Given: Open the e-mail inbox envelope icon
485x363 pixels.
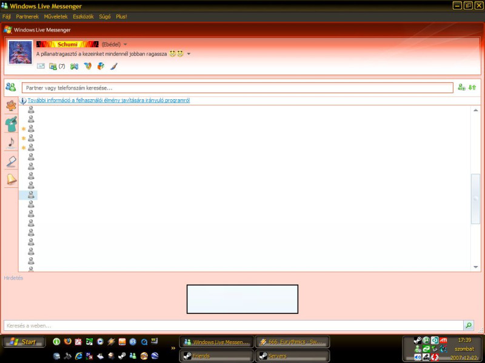Looking at the screenshot, I should click(x=41, y=66).
